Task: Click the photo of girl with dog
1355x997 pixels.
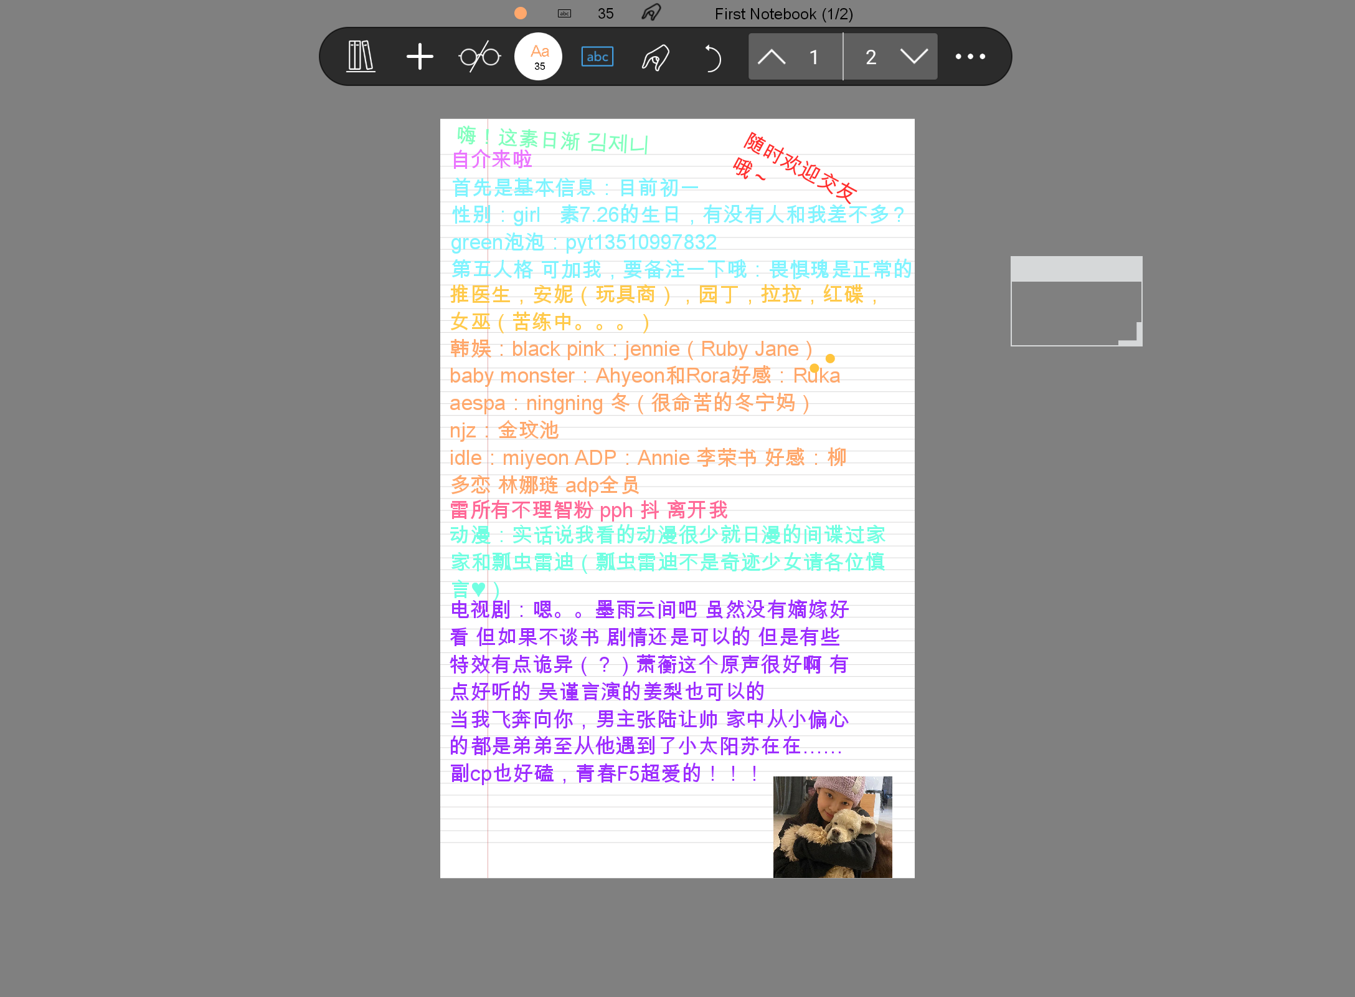Action: 832,826
